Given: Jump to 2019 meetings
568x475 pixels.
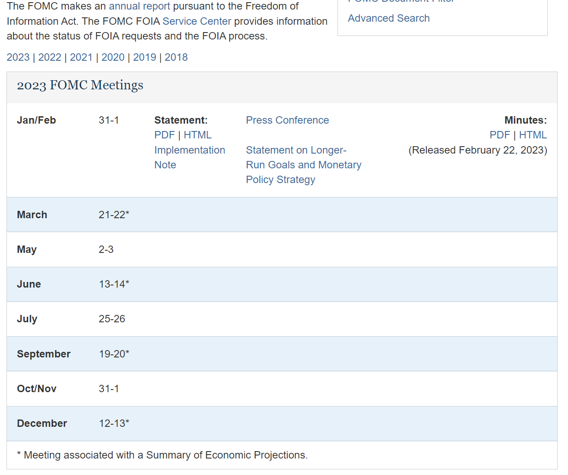Looking at the screenshot, I should 145,57.
